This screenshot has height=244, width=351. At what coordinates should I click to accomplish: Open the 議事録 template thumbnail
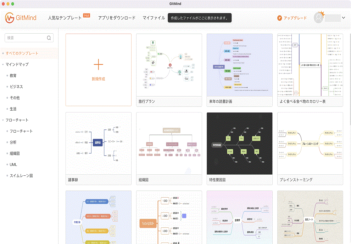point(99,143)
